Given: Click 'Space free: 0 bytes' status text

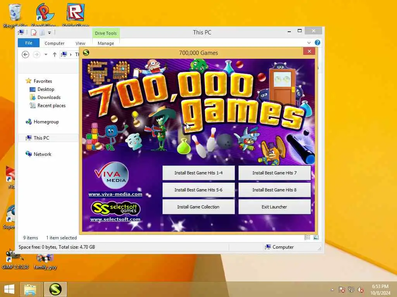Looking at the screenshot, I should 38,247.
